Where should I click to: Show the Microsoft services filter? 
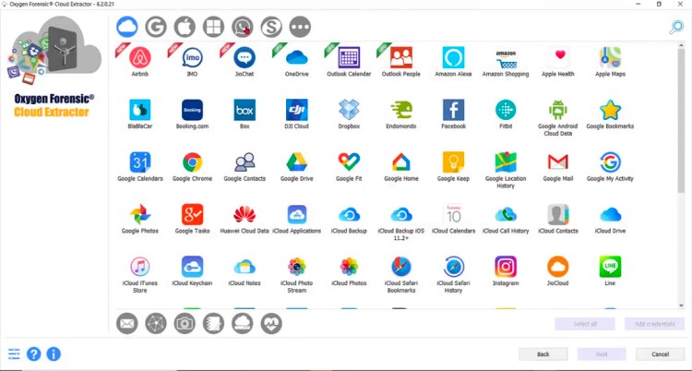(213, 28)
